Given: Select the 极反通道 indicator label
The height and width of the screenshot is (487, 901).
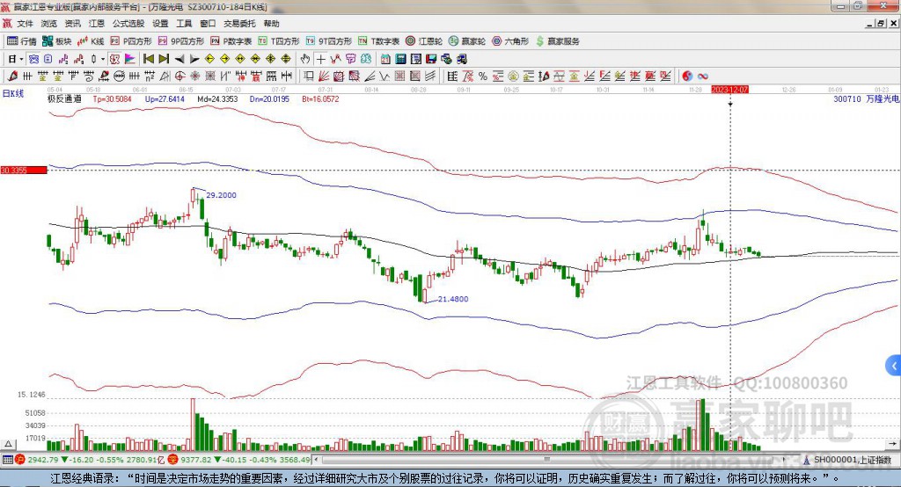Looking at the screenshot, I should (x=63, y=98).
